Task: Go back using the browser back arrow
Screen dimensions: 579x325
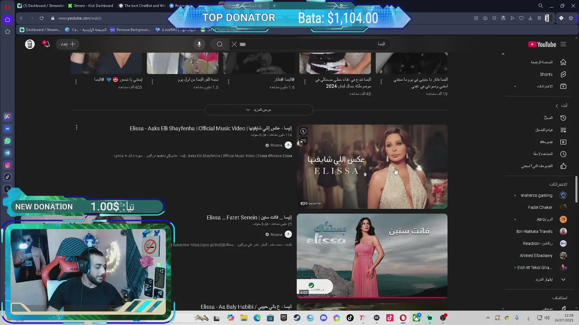Action: [21, 18]
